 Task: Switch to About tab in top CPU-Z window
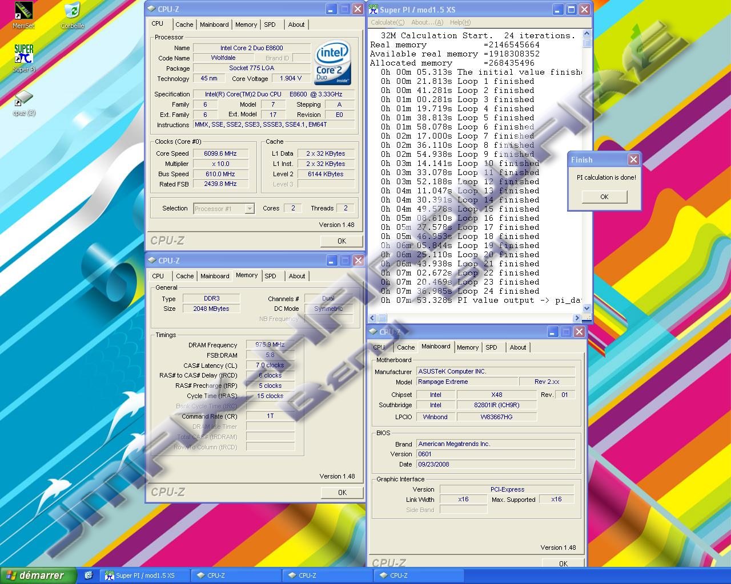coord(296,25)
